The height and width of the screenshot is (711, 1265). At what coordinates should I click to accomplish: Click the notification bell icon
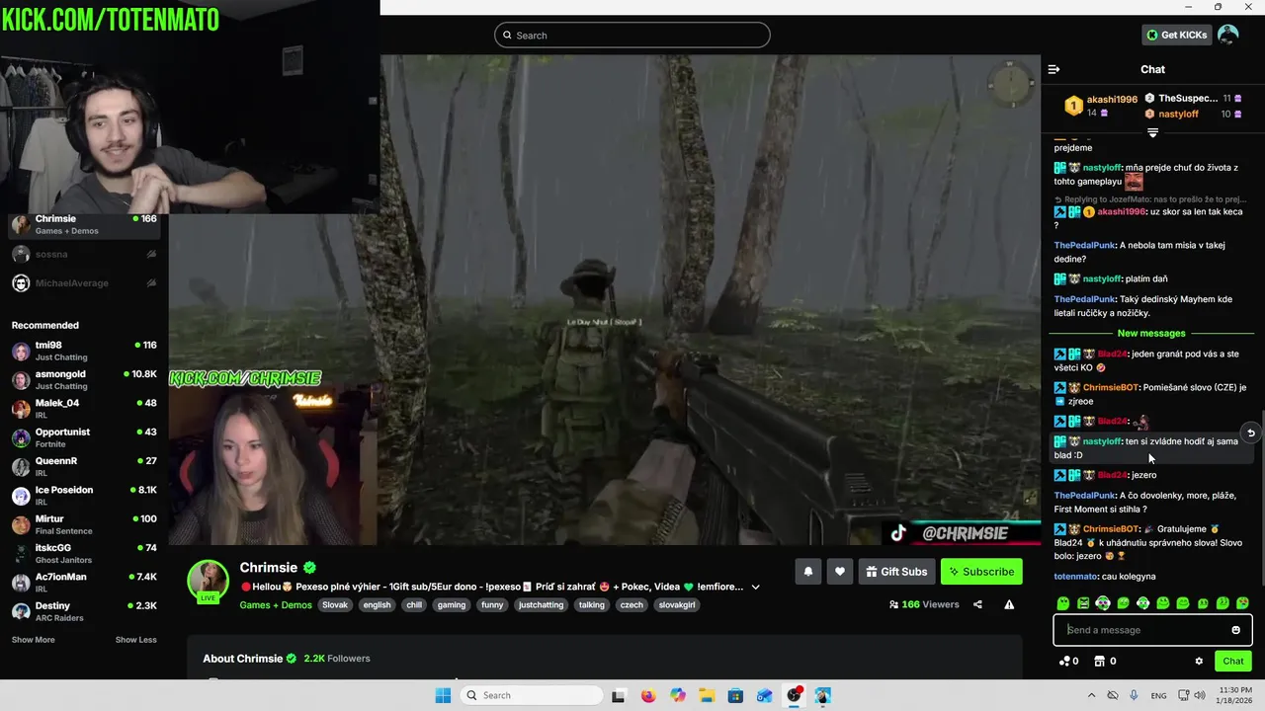808,572
